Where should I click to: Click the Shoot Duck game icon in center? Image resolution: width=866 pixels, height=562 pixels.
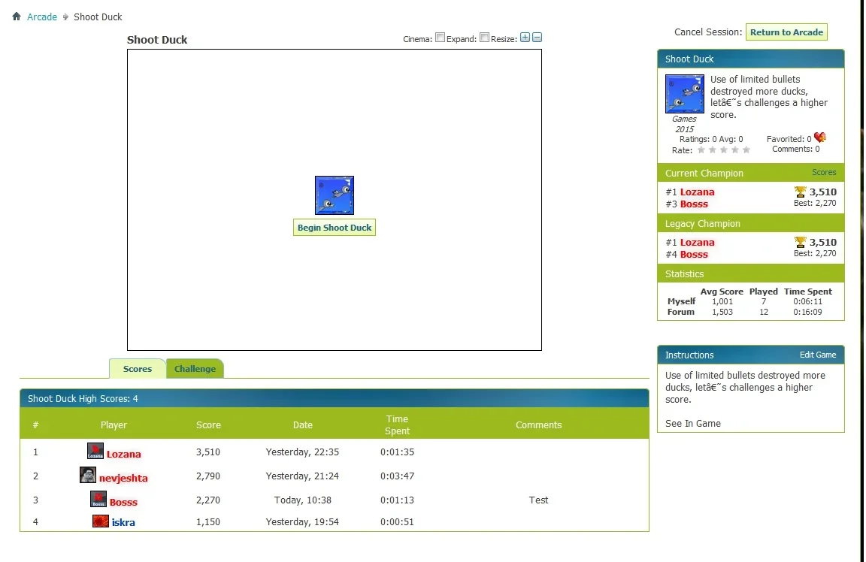point(335,195)
